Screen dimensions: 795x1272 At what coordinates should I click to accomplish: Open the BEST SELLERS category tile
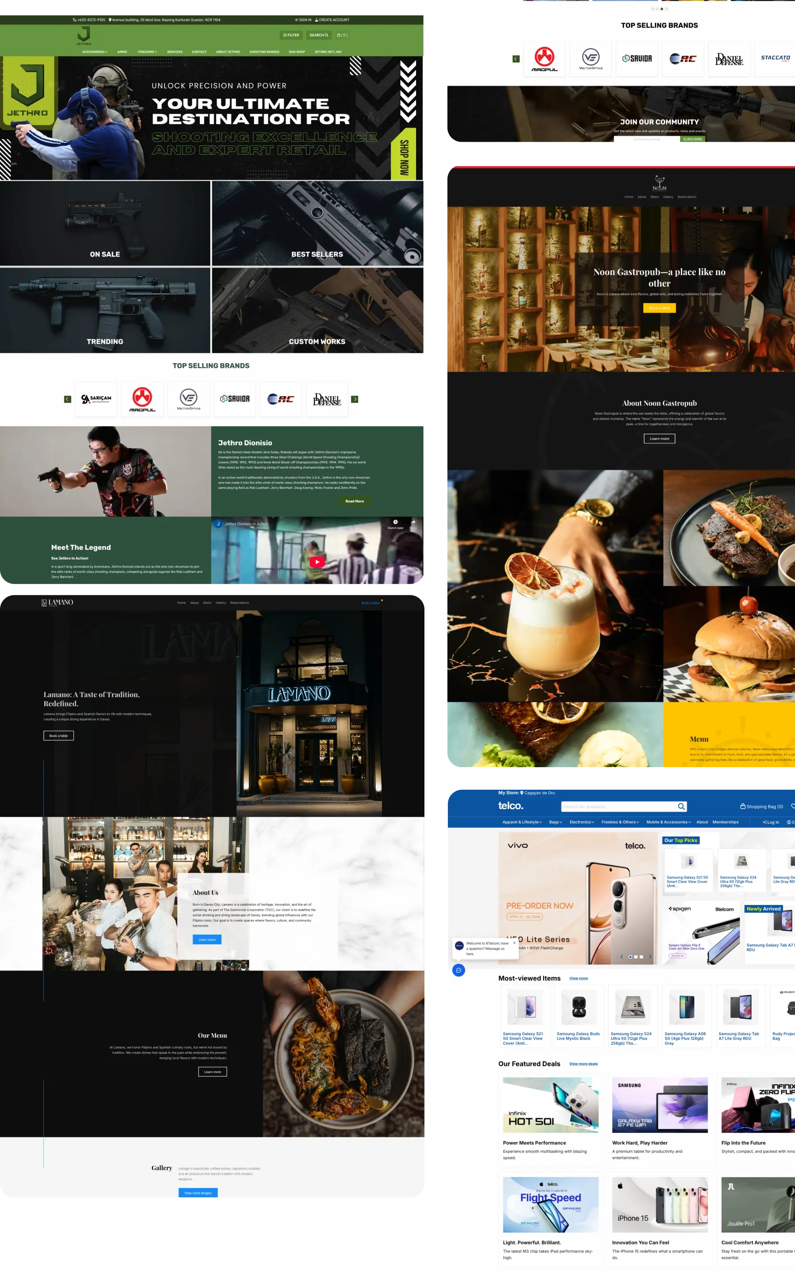coord(317,223)
